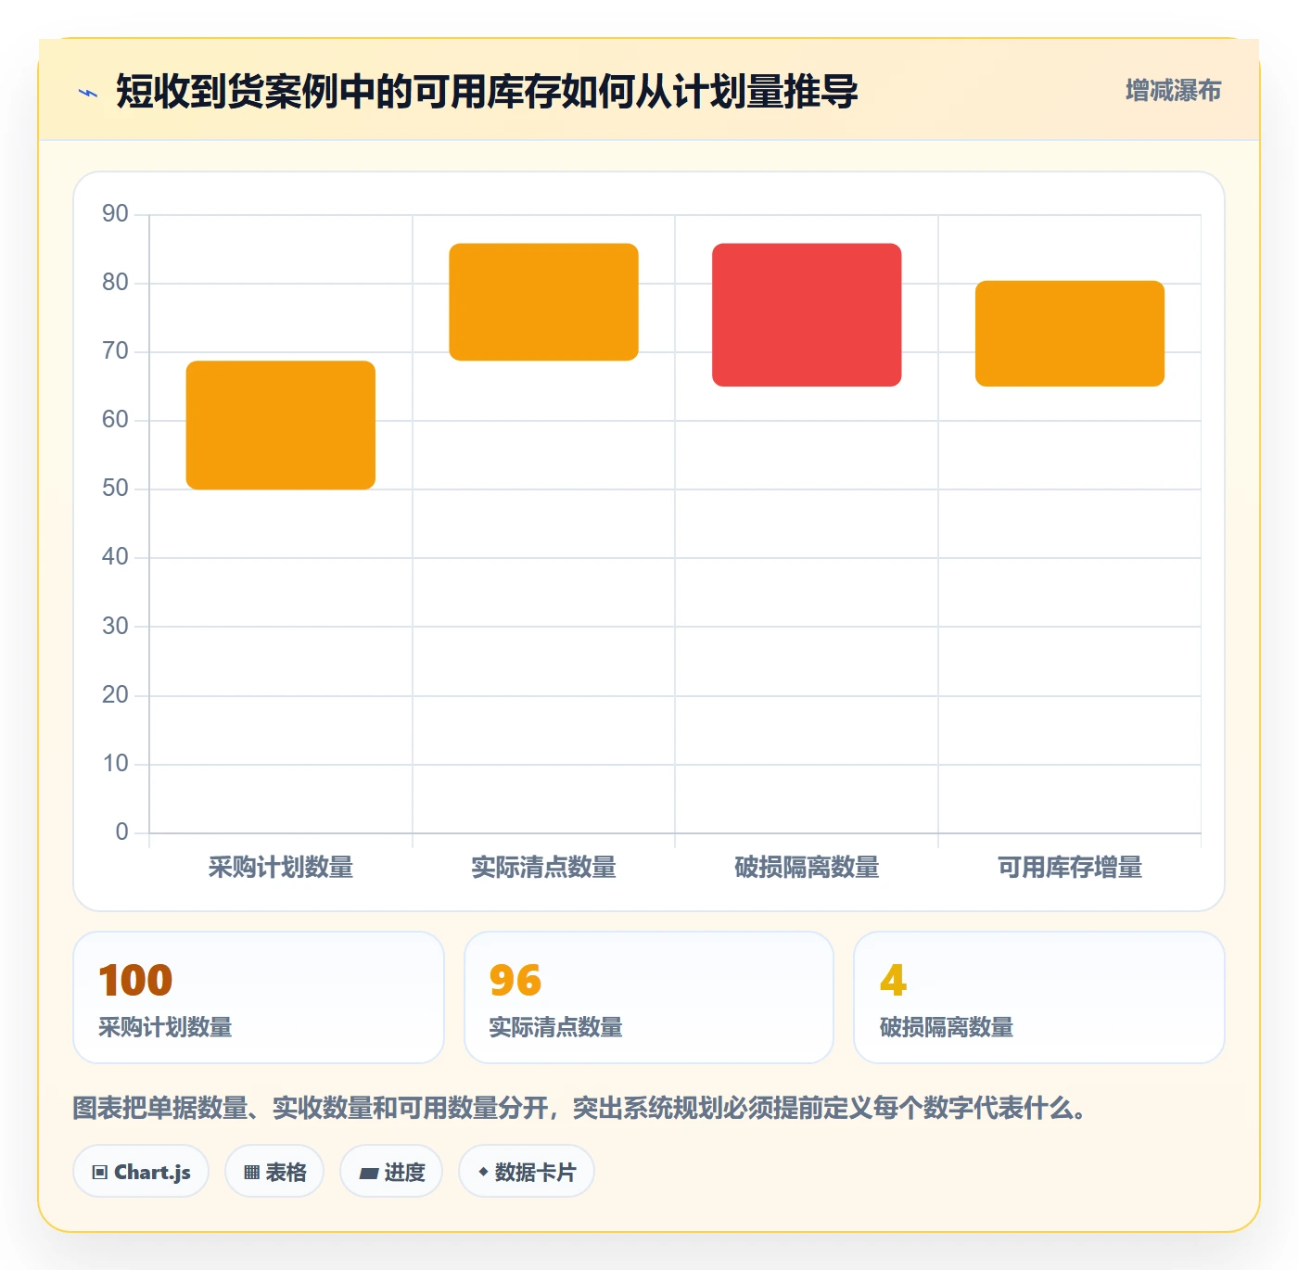This screenshot has height=1270, width=1298.
Task: Click the lightning icon beside the title
Action: coord(88,93)
